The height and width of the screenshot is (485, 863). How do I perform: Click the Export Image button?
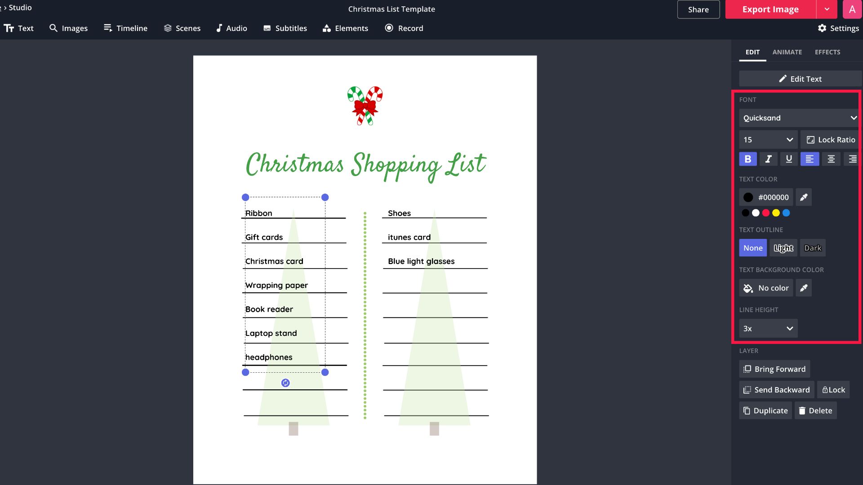(770, 9)
